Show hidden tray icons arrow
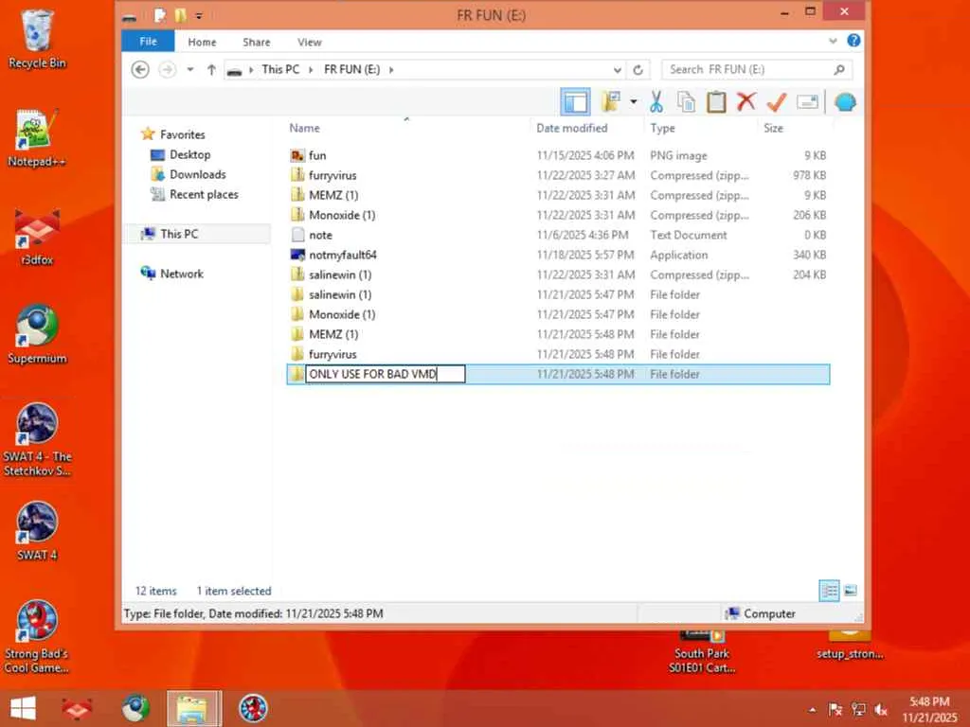The image size is (970, 727). [x=812, y=710]
